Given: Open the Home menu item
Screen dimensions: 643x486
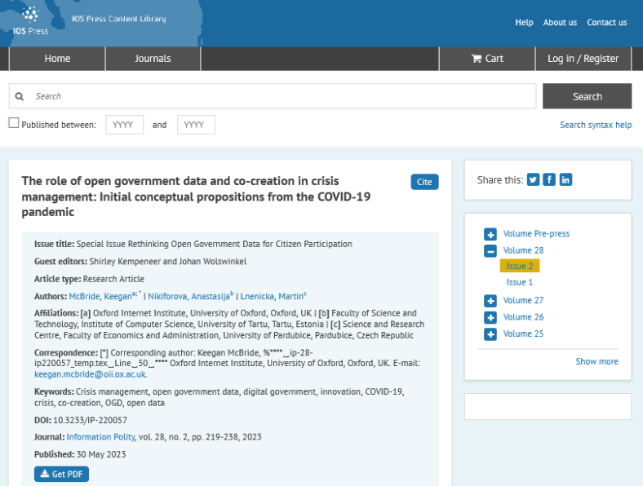Looking at the screenshot, I should tap(57, 59).
